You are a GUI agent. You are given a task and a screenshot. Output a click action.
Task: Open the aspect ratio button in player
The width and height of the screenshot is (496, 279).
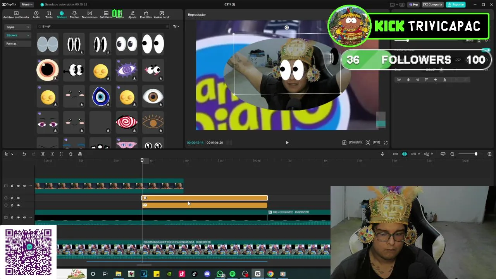coord(376,143)
